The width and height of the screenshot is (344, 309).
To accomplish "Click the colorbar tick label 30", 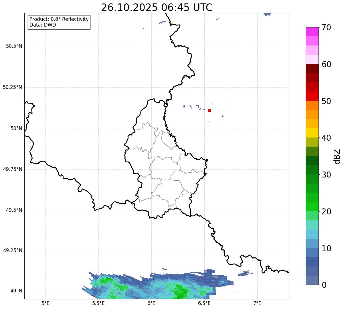I will click(x=326, y=174).
